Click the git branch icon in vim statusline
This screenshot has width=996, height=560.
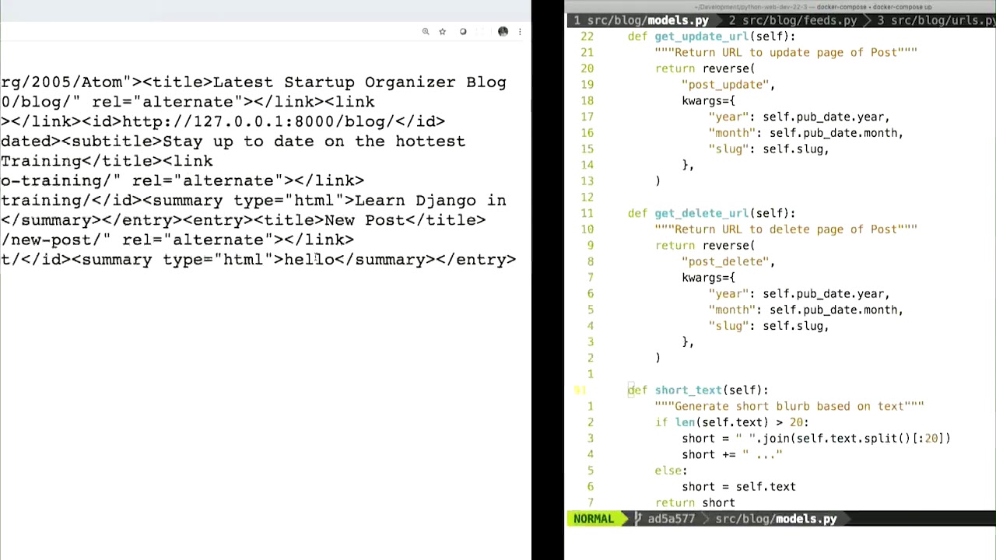(638, 519)
